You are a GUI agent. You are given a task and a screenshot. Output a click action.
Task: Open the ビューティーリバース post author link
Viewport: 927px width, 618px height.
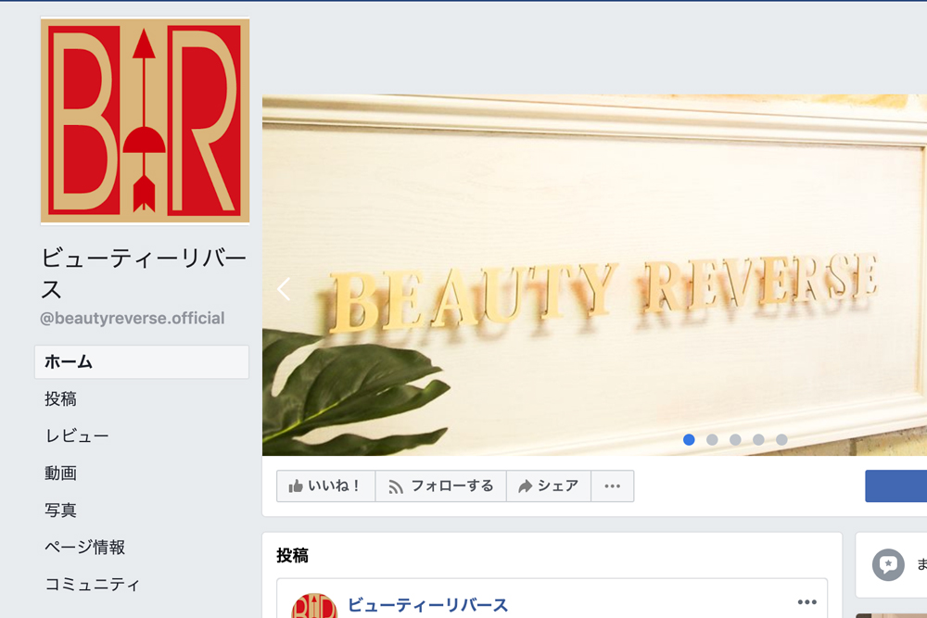pos(428,605)
